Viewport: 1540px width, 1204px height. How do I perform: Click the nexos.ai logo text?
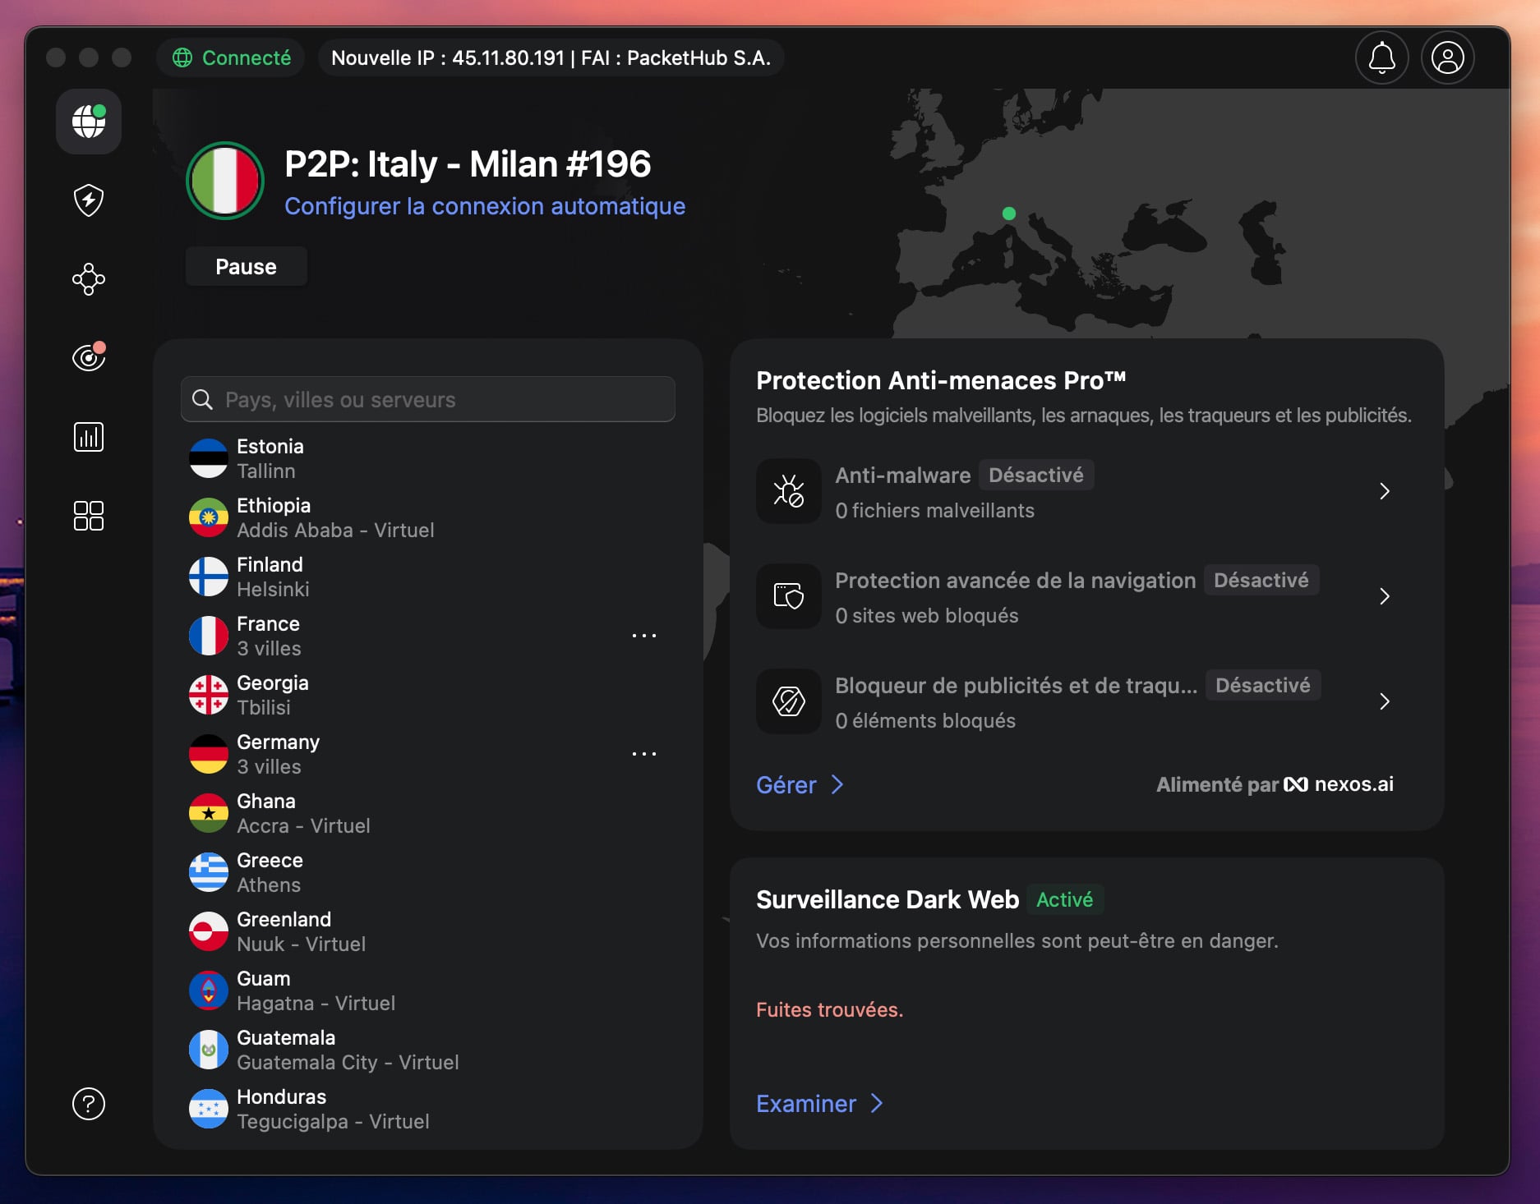1339,784
